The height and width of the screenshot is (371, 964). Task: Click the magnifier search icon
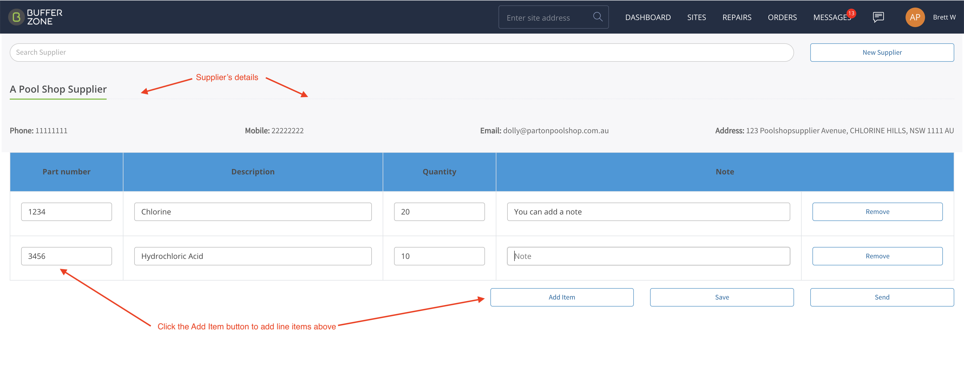[x=598, y=17]
